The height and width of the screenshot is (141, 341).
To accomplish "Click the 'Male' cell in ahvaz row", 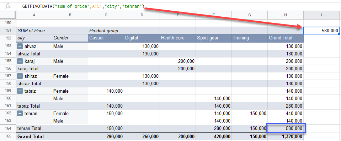I will coord(70,46).
